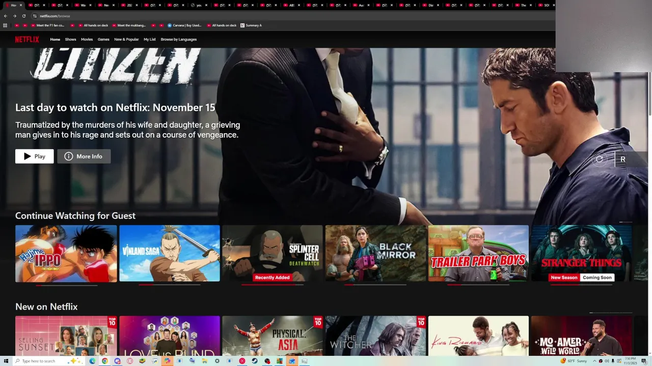The width and height of the screenshot is (652, 366).
Task: Open the site information icon in the address bar
Action: click(35, 16)
